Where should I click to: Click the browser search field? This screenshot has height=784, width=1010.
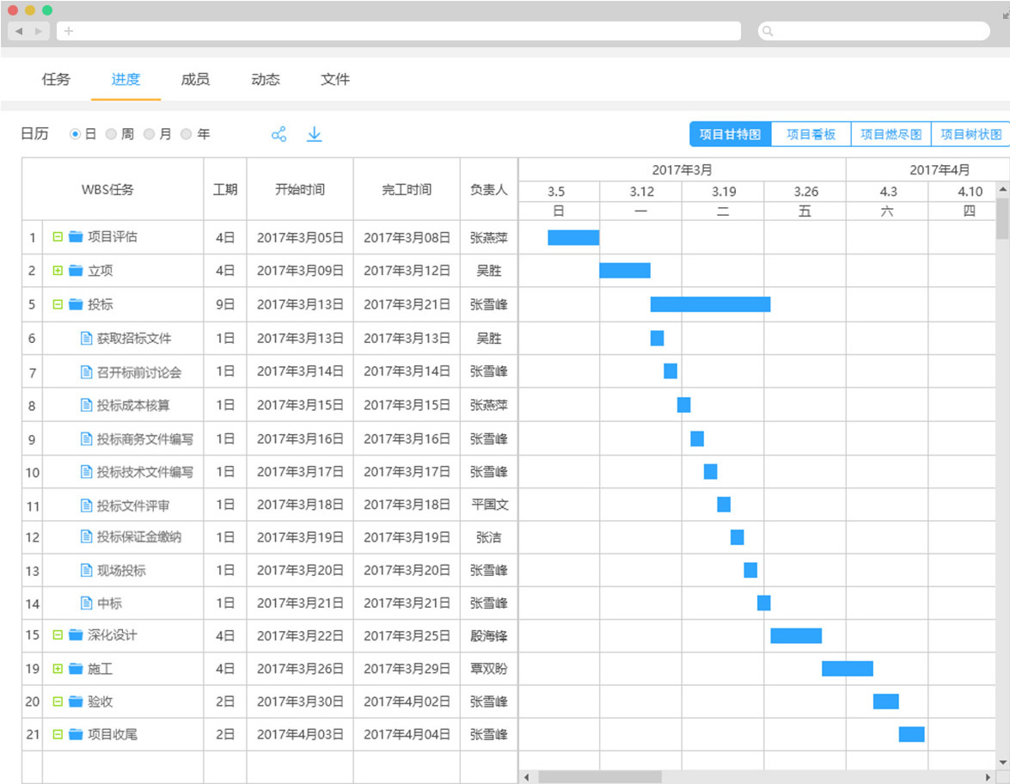coord(873,31)
